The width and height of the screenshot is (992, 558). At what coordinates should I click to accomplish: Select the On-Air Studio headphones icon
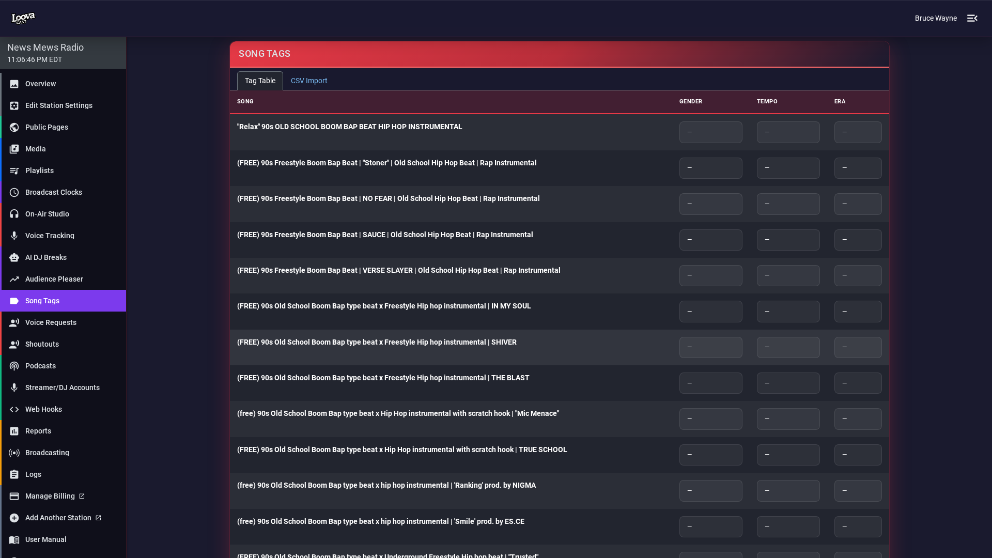tap(14, 214)
